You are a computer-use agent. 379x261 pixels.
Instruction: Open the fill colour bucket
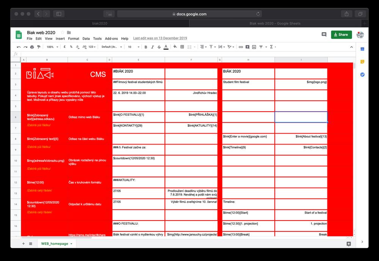click(x=175, y=47)
